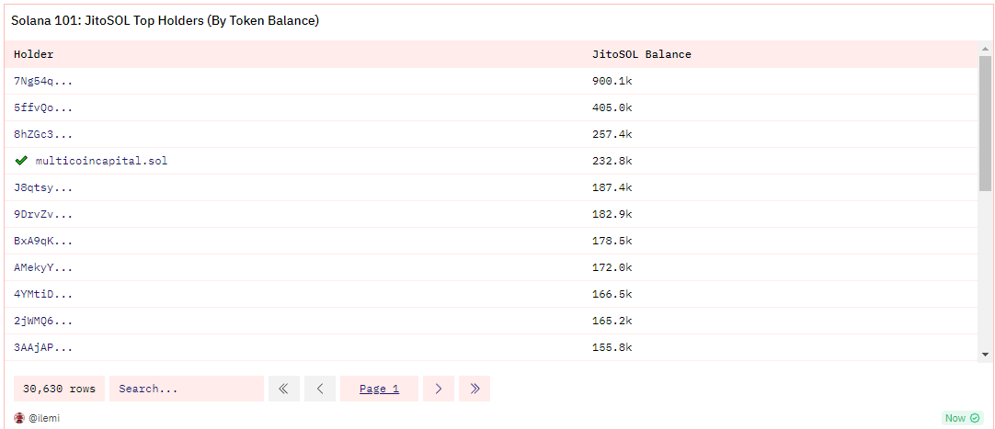
Task: Open holder 2jWMQ6... address
Action: 43,321
